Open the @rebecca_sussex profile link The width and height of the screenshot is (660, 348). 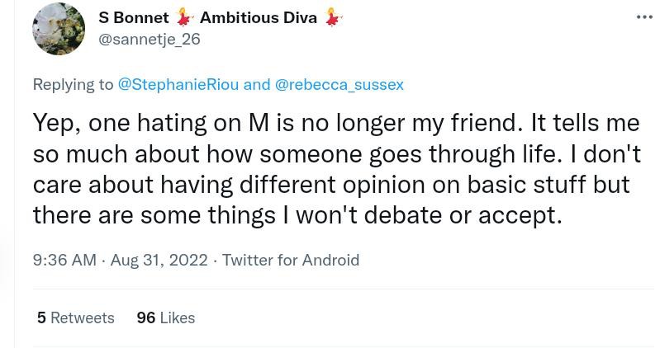(339, 84)
